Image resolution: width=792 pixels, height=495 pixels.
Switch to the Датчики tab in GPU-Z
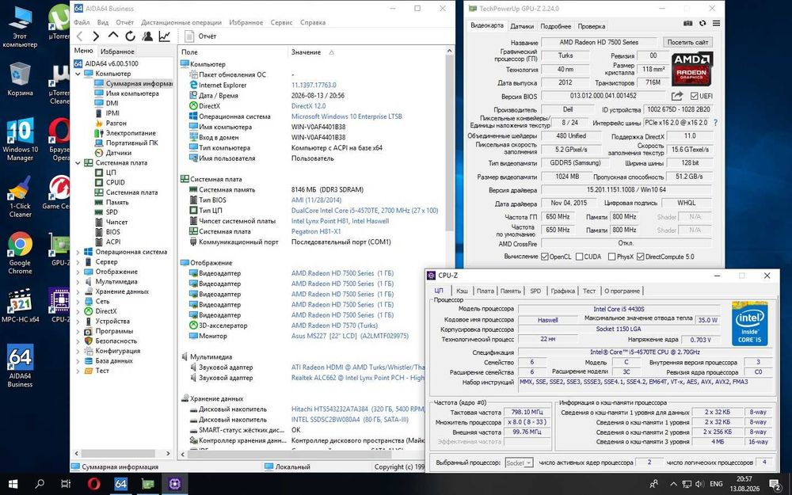click(522, 26)
